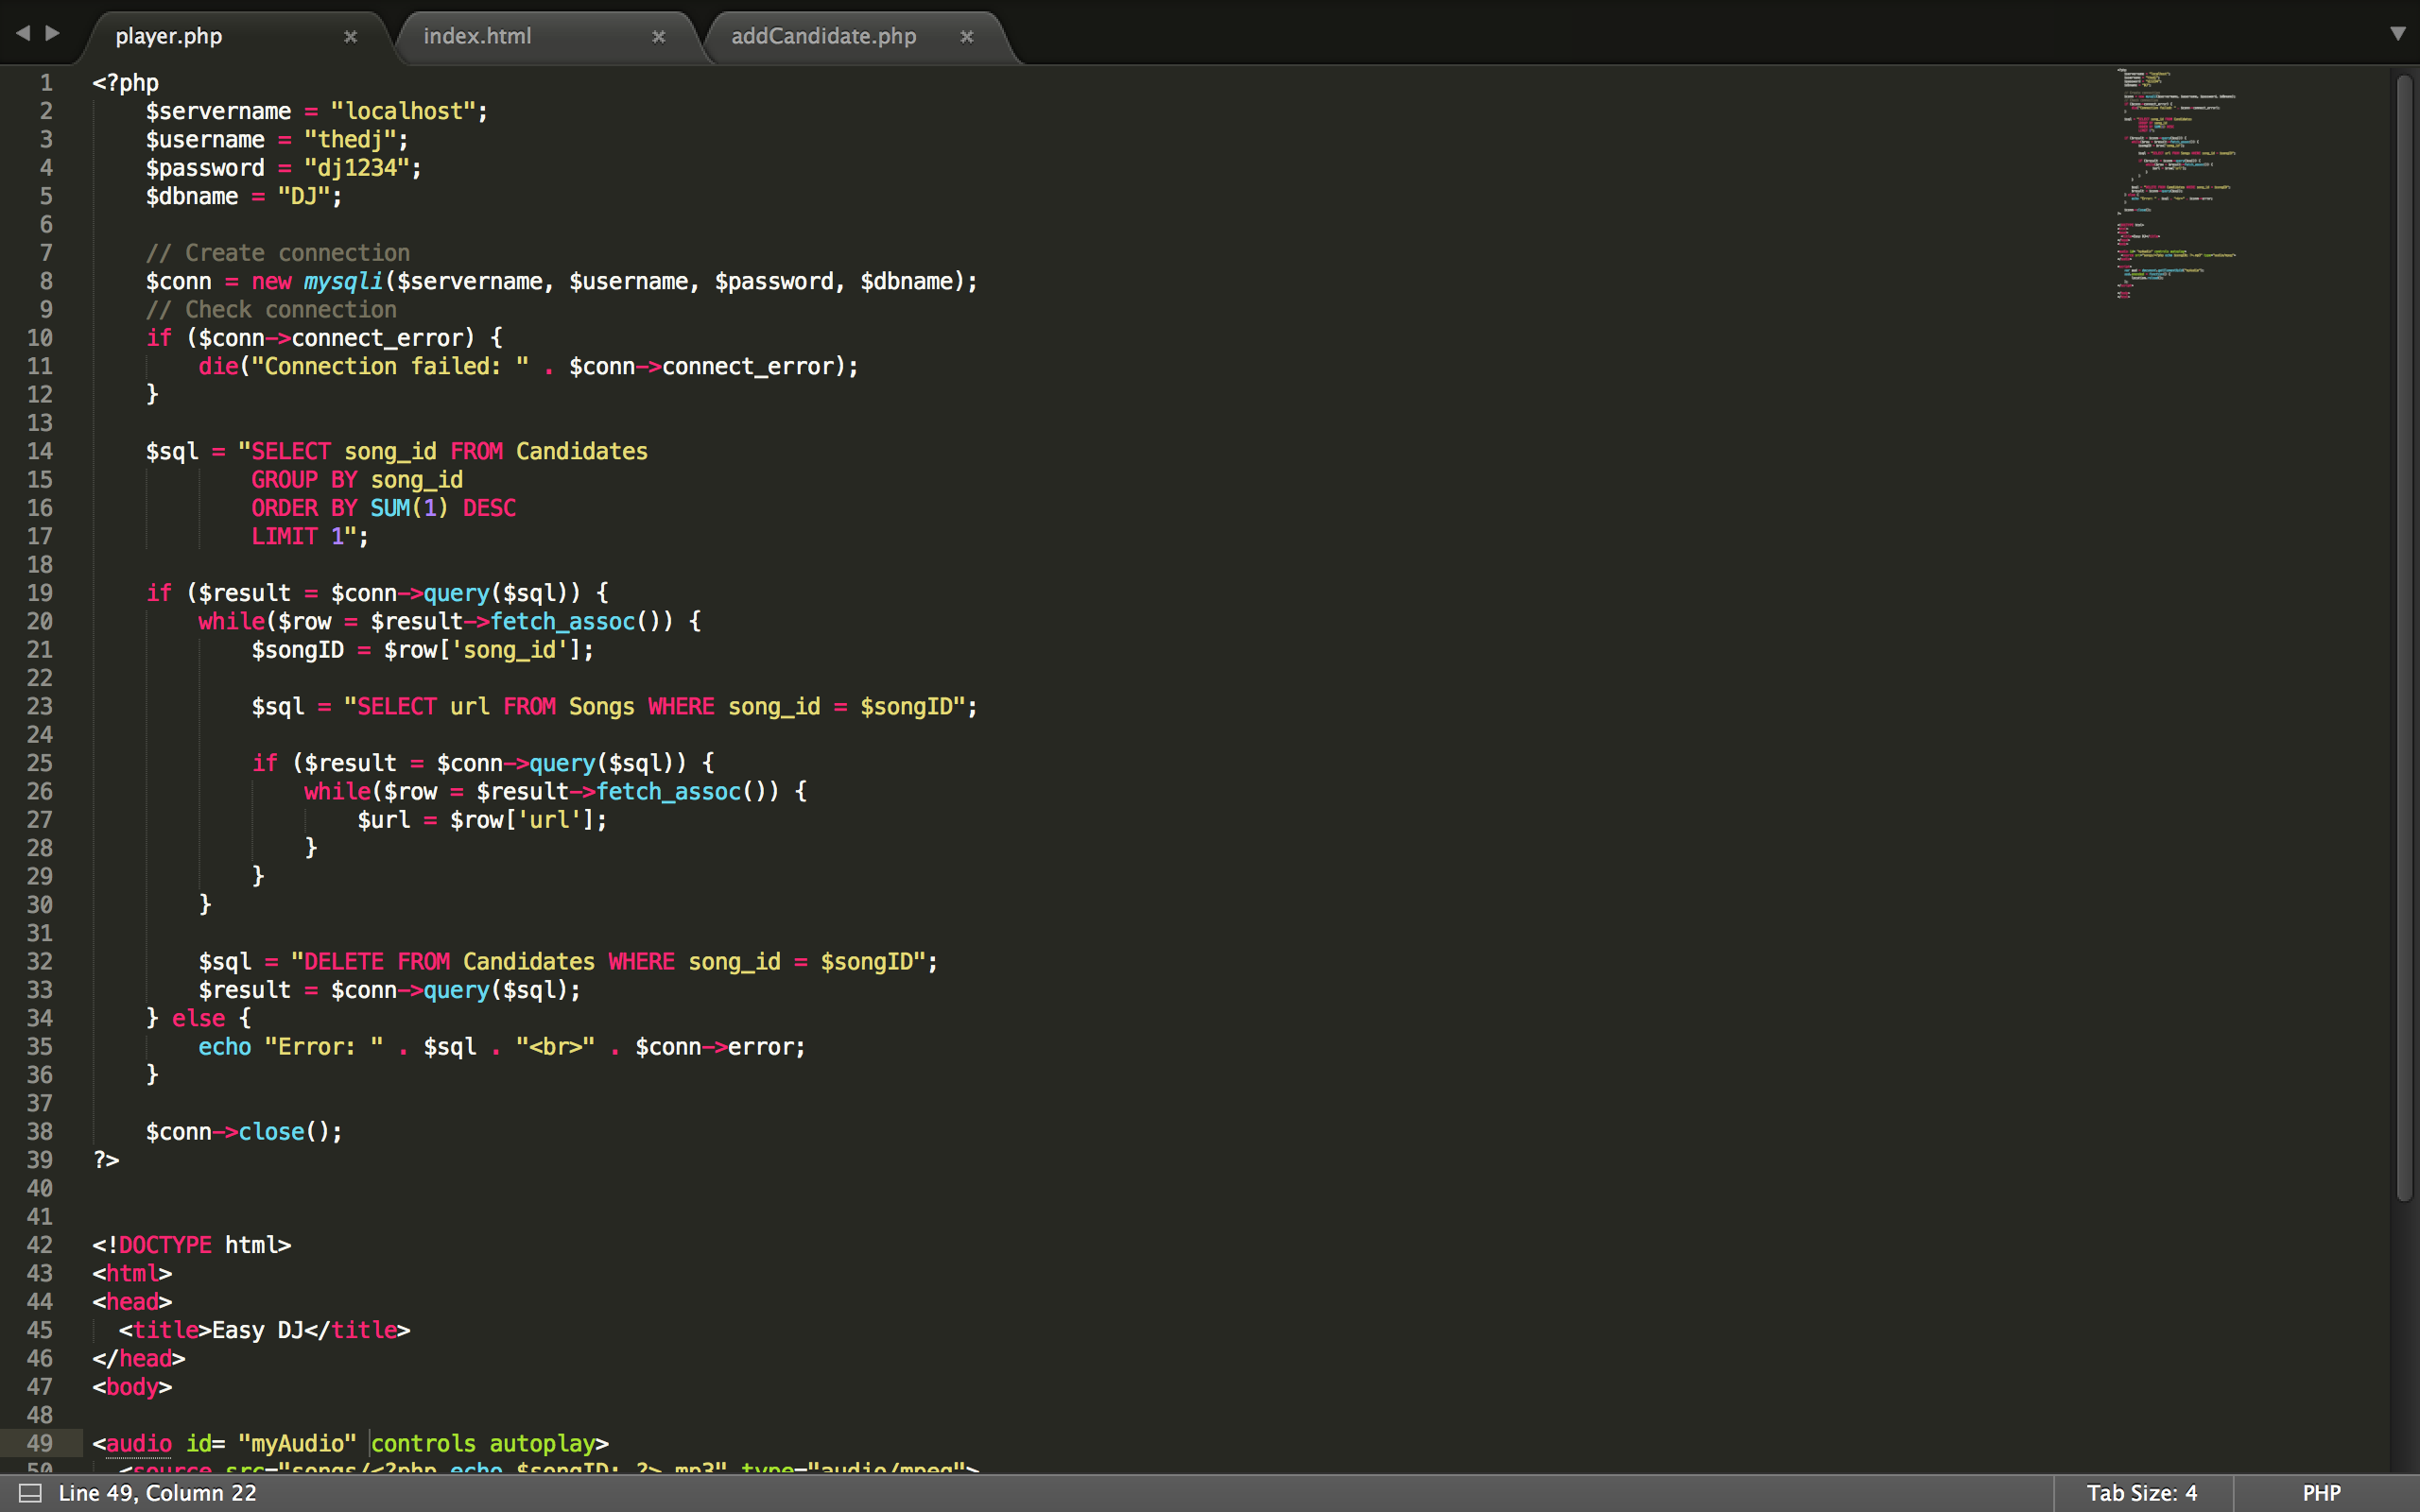The image size is (2420, 1512).
Task: Click the "localhost" string value
Action: [x=402, y=111]
